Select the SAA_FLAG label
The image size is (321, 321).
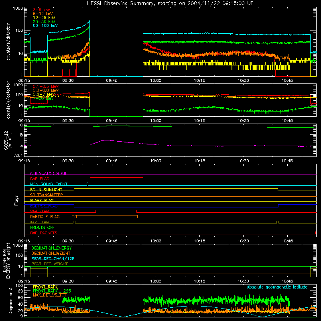point(39,211)
